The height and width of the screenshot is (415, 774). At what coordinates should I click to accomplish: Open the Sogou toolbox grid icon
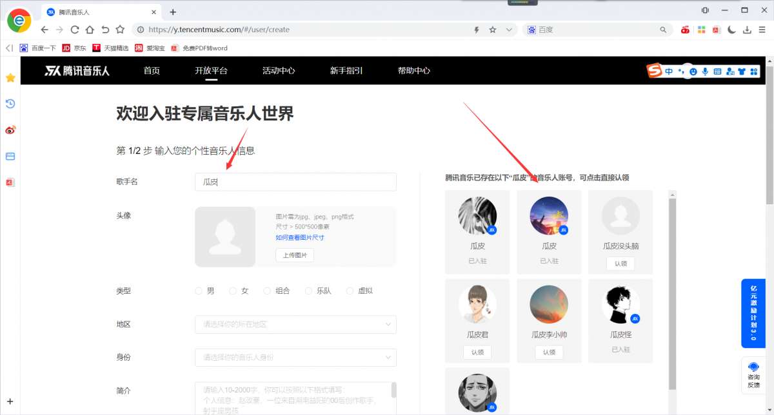pyautogui.click(x=754, y=72)
